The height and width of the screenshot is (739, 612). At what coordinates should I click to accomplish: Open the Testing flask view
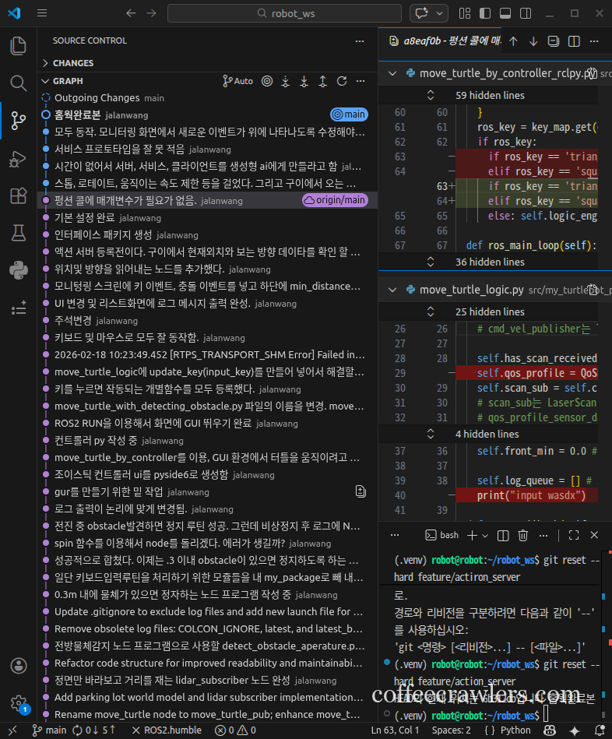[18, 233]
